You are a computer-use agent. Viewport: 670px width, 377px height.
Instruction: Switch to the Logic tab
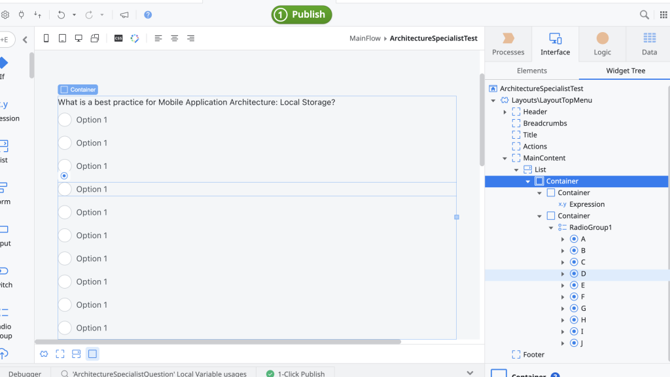(602, 44)
